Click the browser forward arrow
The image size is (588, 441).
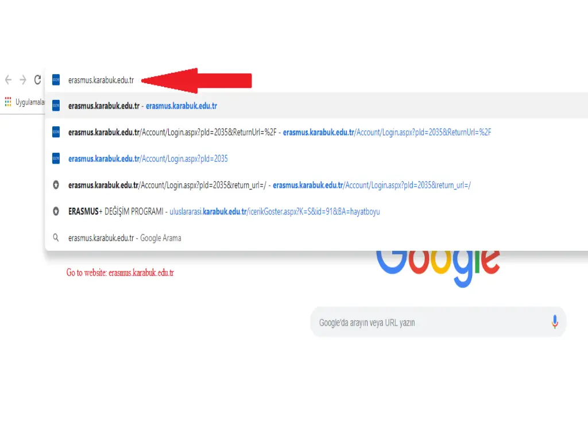click(x=23, y=79)
